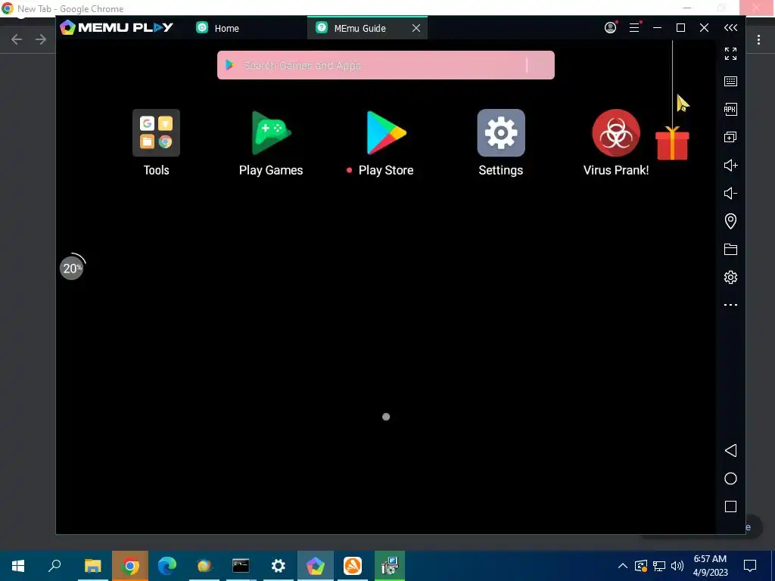This screenshot has height=581, width=775.
Task: Open Windows Settings gear in taskbar
Action: 279,566
